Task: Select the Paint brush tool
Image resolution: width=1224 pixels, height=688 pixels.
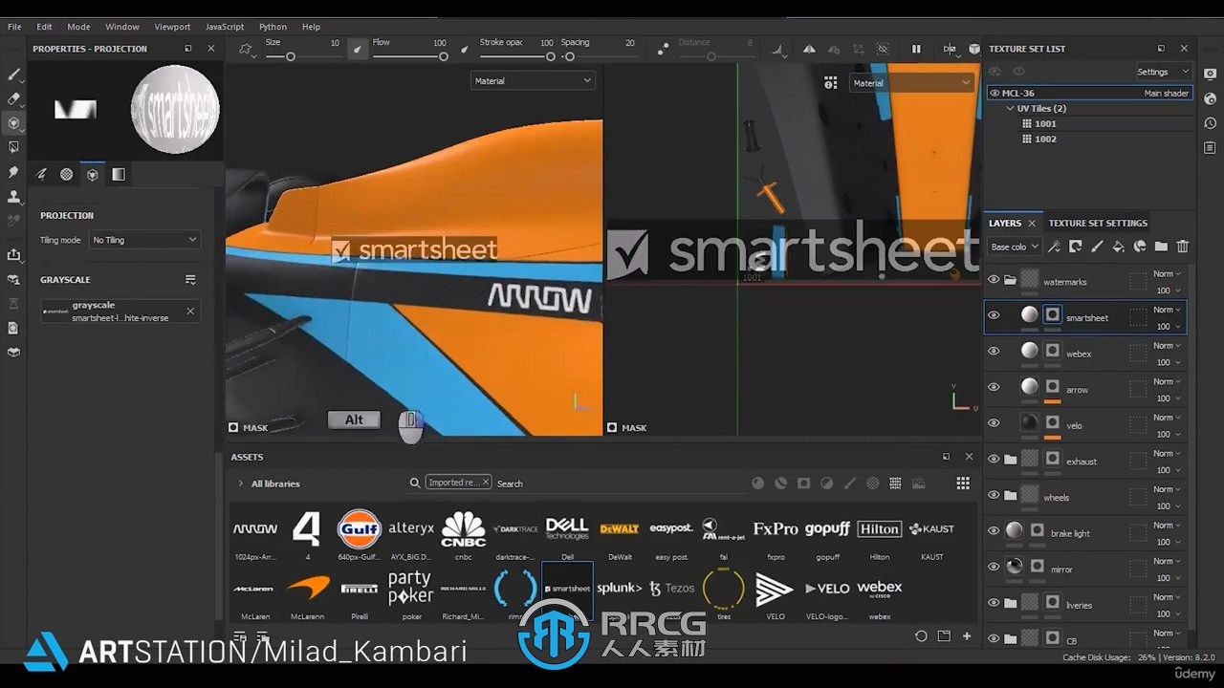Action: tap(13, 74)
